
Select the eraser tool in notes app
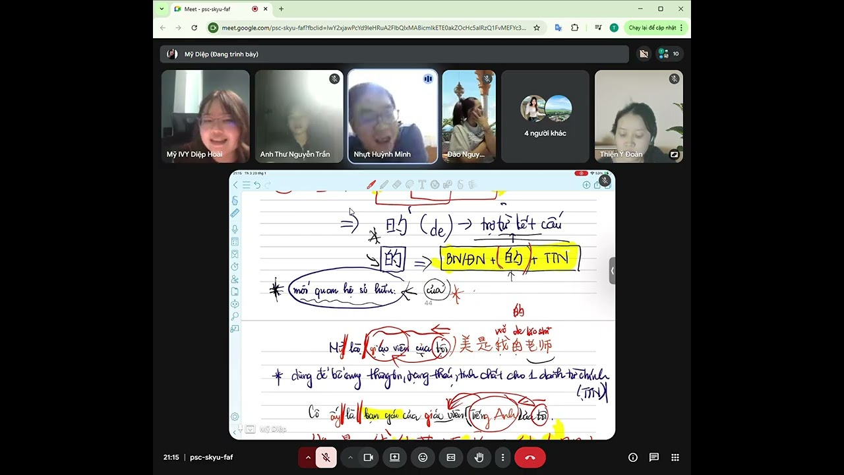pyautogui.click(x=397, y=185)
